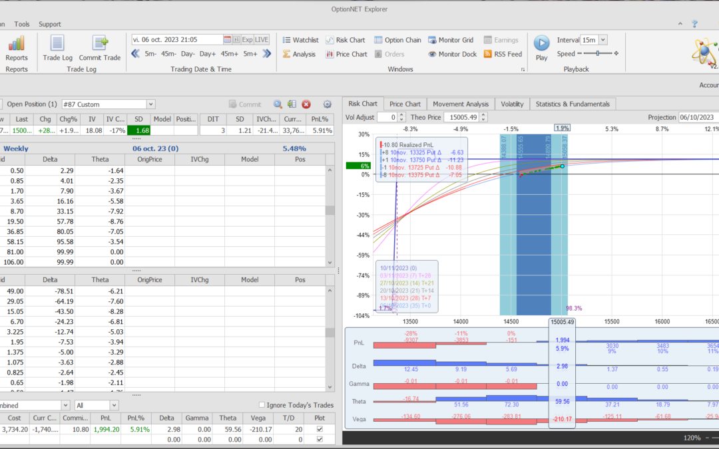Enable Ignore Today's Trades checkbox
The width and height of the screenshot is (719, 449).
pyautogui.click(x=262, y=405)
